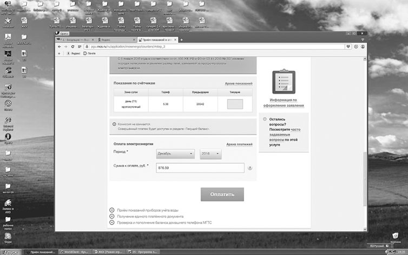Open Информация по оформлению заявления link
The image size is (408, 255).
pos(284,103)
